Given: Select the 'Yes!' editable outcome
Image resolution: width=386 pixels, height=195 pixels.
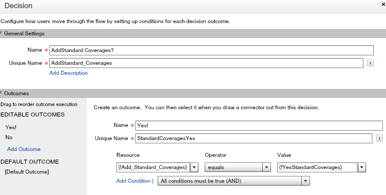Looking at the screenshot, I should 11,127.
